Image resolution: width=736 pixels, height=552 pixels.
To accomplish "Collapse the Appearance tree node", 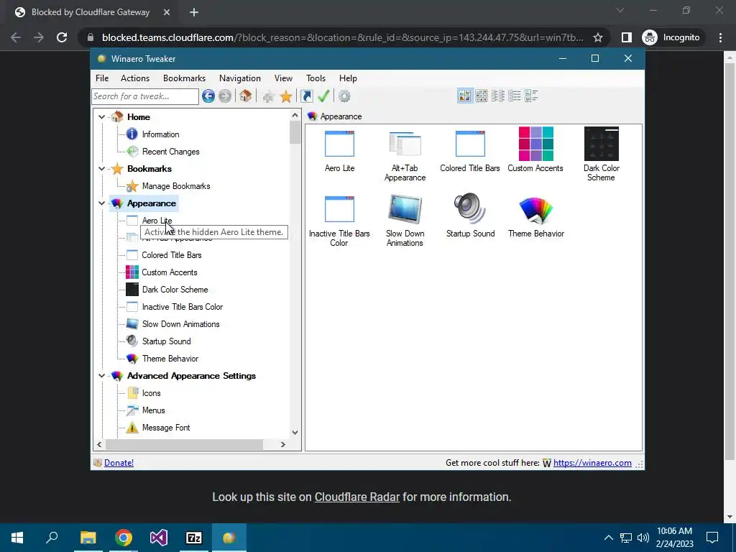I will coord(102,203).
